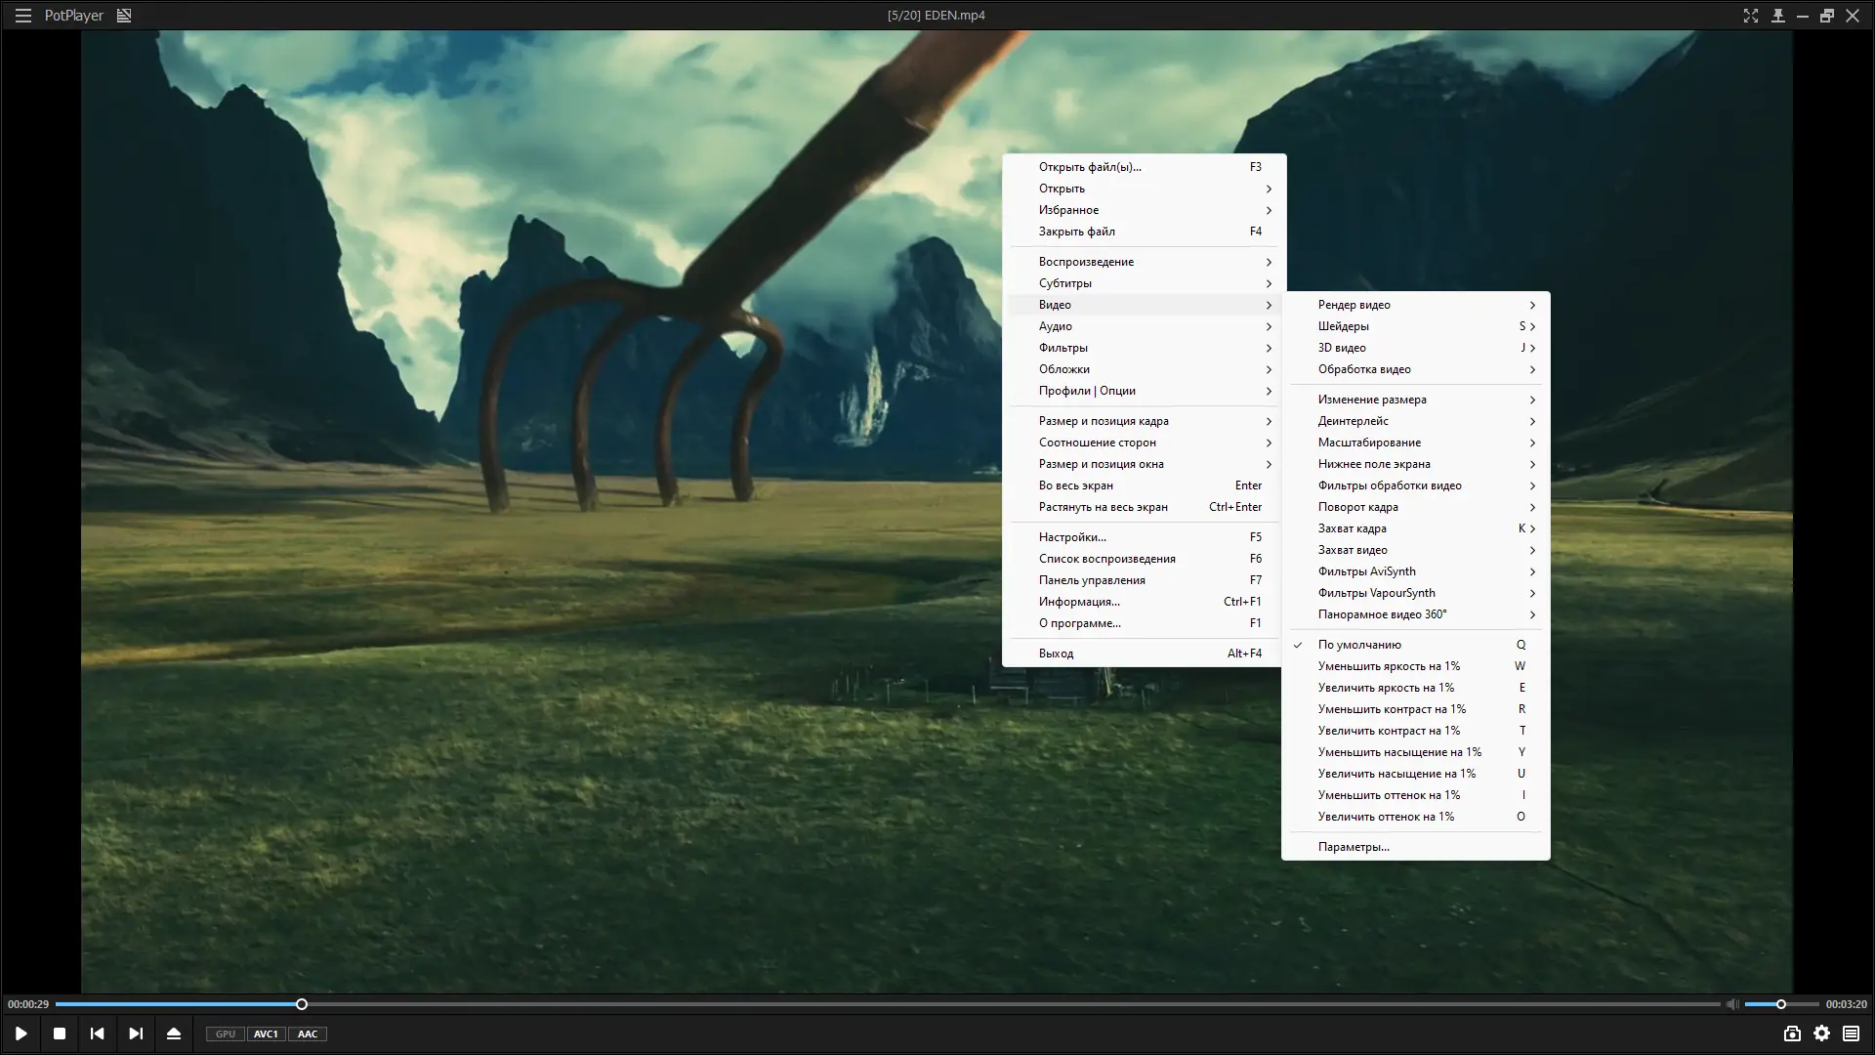The image size is (1875, 1055).
Task: Toggle the playlist panel icon
Action: click(x=1852, y=1034)
